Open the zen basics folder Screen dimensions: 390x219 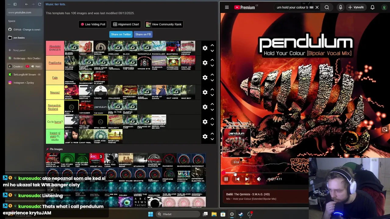click(24, 38)
